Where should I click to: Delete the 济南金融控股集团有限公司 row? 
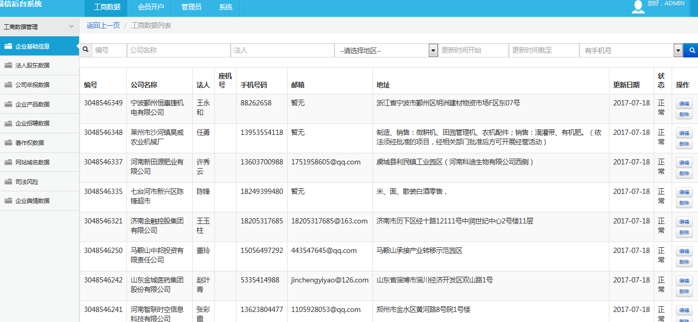[x=684, y=232]
